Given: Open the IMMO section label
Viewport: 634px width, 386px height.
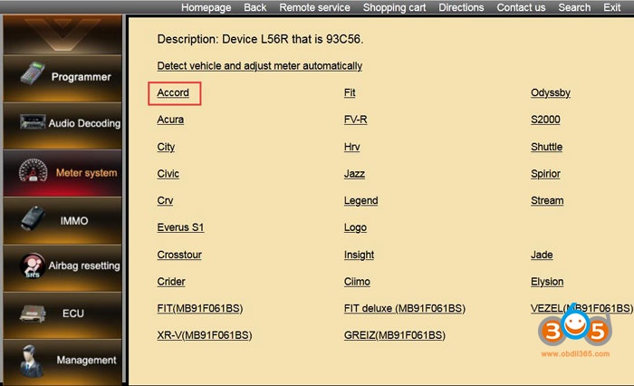Looking at the screenshot, I should click(x=74, y=221).
